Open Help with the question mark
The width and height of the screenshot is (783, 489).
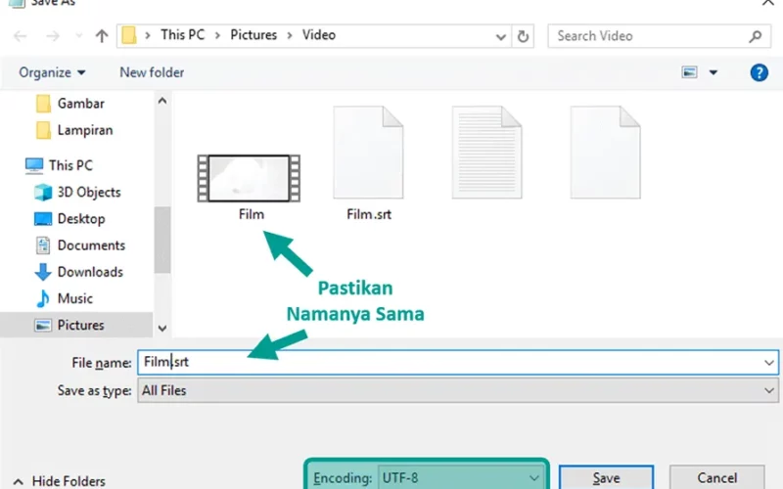760,72
